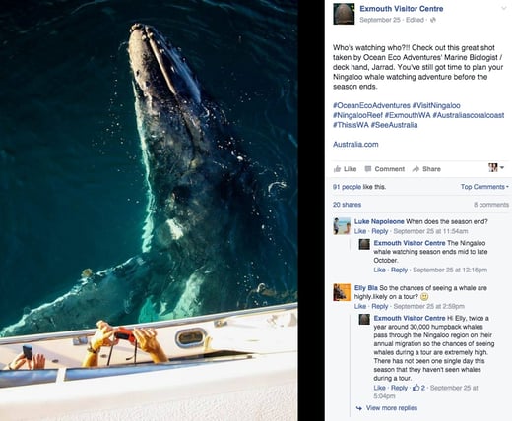512x421 pixels.
Task: Open the liking-as profile selector dropdown
Action: tap(496, 168)
